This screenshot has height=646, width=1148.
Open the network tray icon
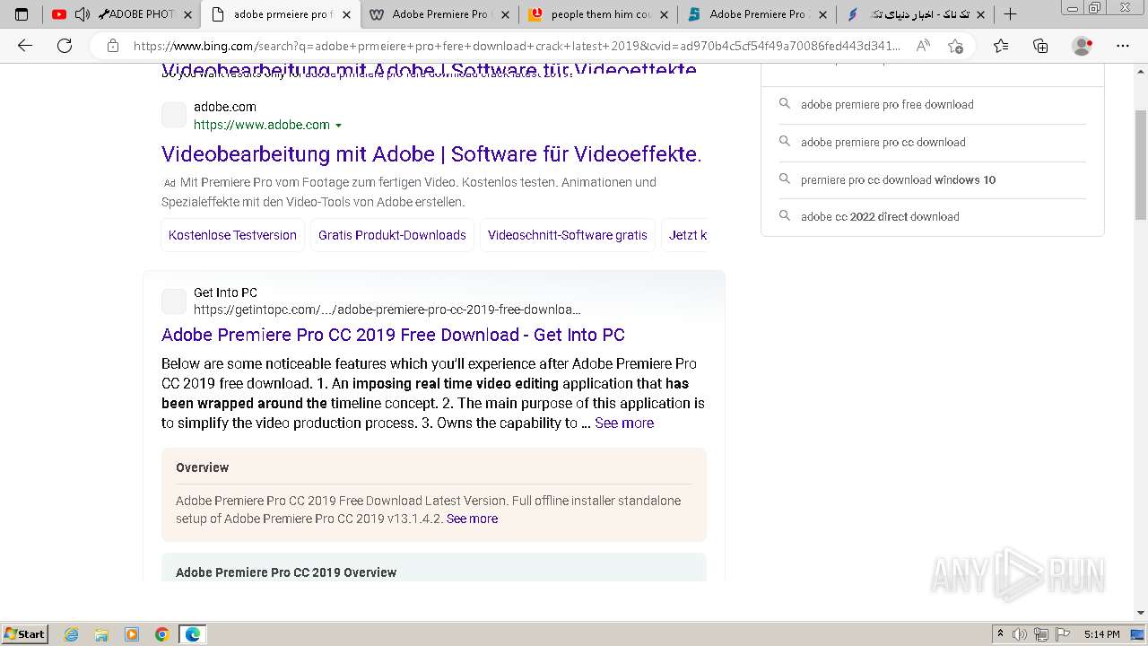point(1041,634)
